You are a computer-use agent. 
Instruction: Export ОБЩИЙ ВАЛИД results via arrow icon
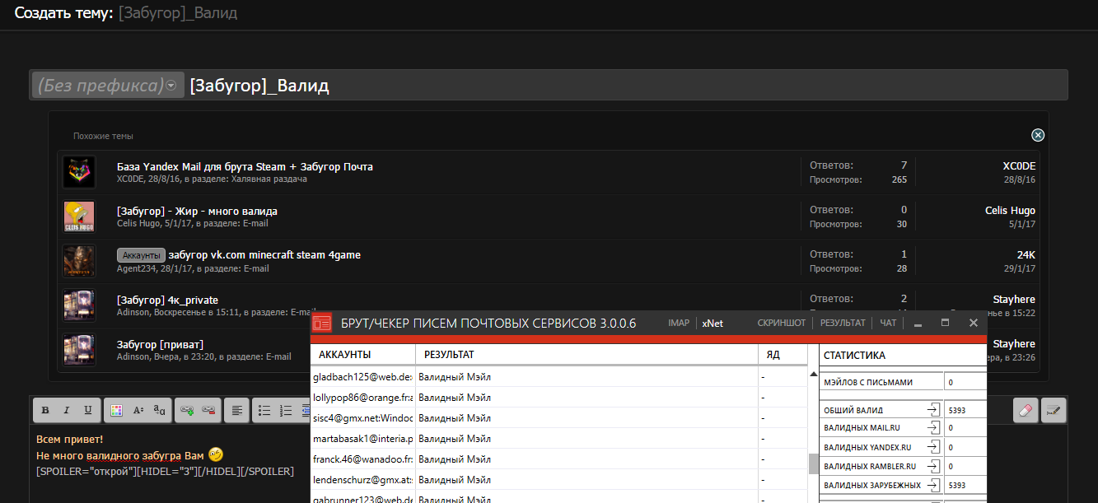932,409
